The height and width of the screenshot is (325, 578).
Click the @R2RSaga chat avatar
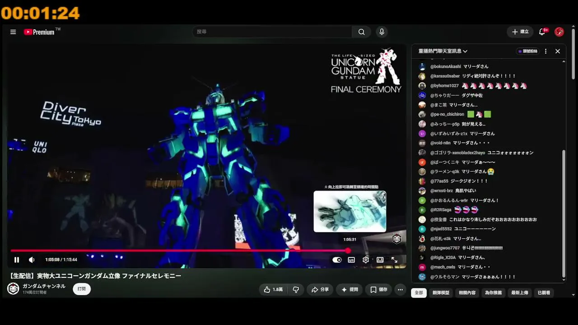click(422, 210)
